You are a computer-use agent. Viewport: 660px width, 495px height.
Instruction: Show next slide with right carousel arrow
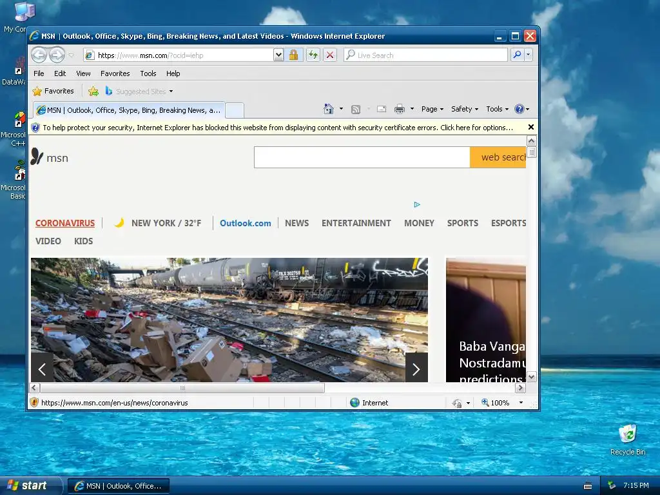point(416,369)
